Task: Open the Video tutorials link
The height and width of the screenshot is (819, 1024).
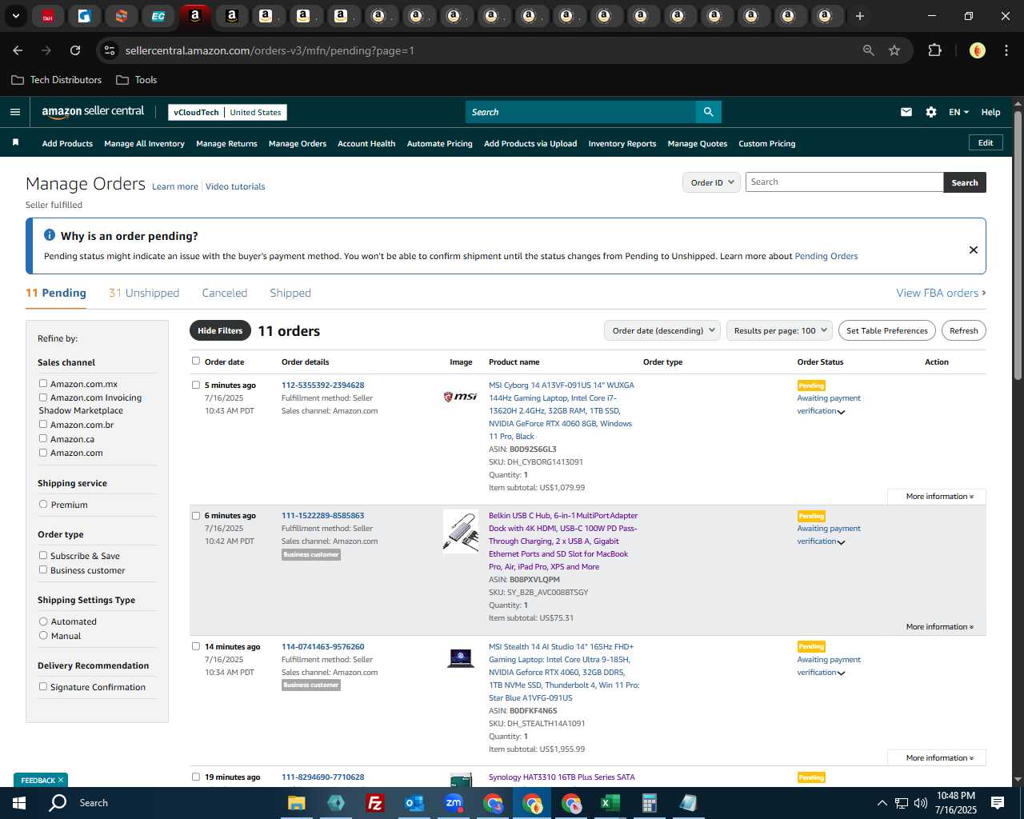Action: point(235,186)
